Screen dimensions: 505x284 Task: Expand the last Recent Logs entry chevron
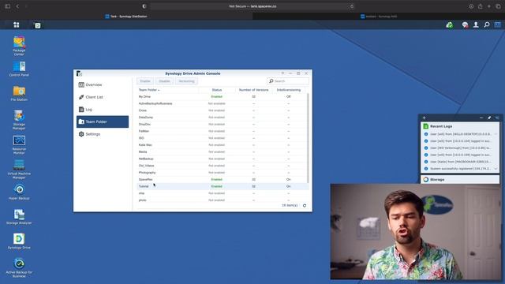[x=496, y=169]
